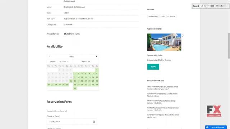Screen dimensions: 230x129
Task: Select April 15 in the calendar
Action: coord(97,77)
